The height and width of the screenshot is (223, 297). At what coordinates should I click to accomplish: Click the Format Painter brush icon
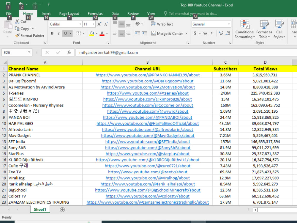[x=18, y=35]
